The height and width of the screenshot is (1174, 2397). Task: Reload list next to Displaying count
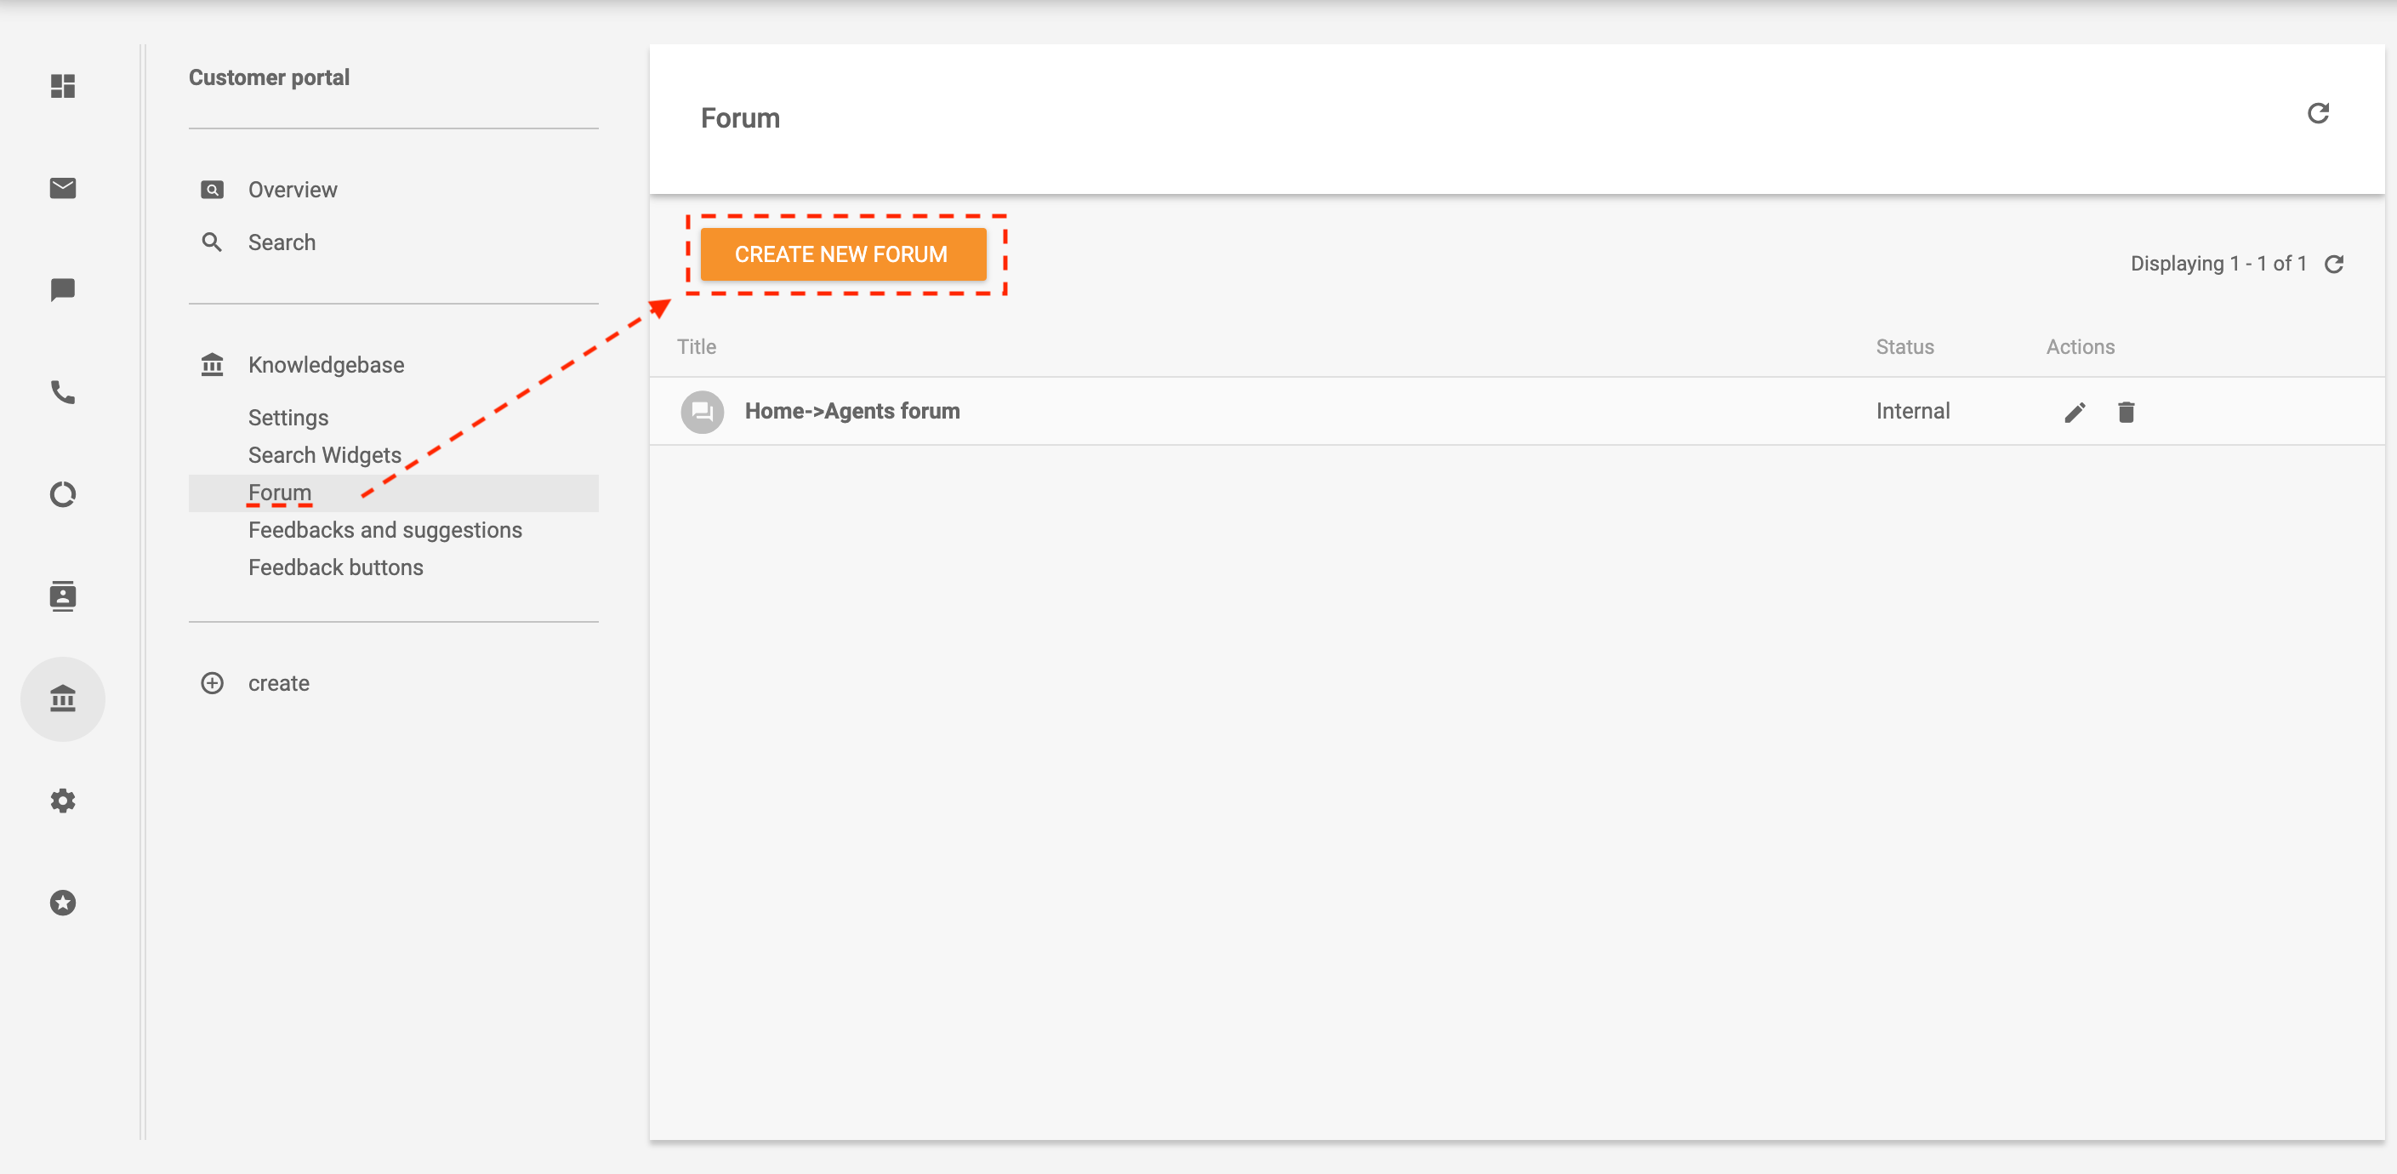pos(2333,265)
